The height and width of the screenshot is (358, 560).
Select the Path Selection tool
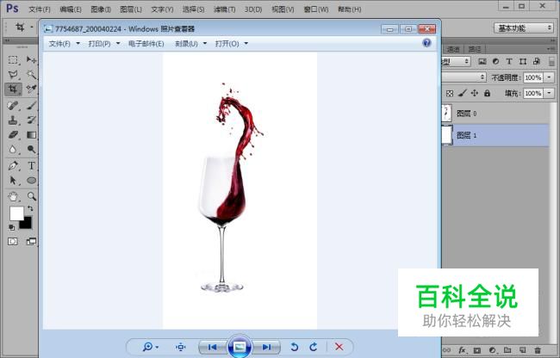click(x=13, y=181)
